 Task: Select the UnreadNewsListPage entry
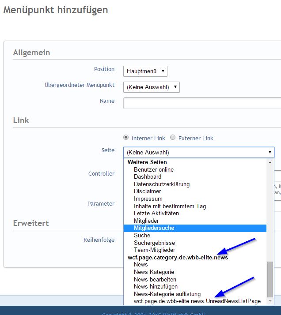pyautogui.click(x=197, y=301)
